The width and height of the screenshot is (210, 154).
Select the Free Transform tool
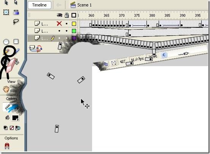click(6, 12)
